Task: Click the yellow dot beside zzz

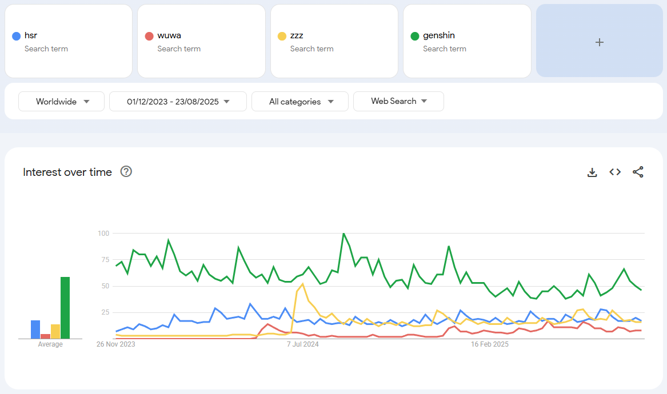Action: click(282, 36)
